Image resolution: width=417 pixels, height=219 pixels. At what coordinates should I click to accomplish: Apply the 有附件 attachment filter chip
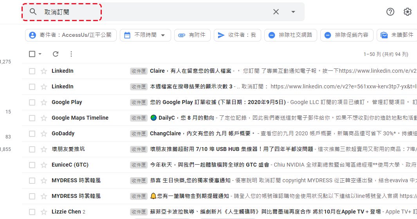coord(192,35)
